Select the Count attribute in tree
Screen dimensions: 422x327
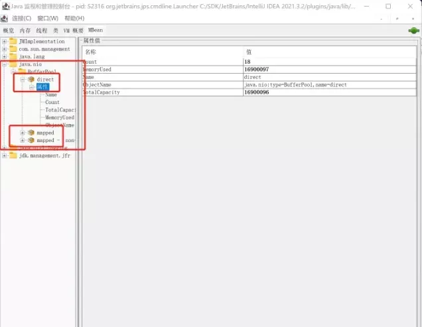coord(52,102)
